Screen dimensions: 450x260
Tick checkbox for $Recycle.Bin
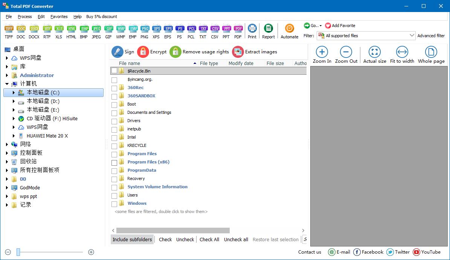114,71
